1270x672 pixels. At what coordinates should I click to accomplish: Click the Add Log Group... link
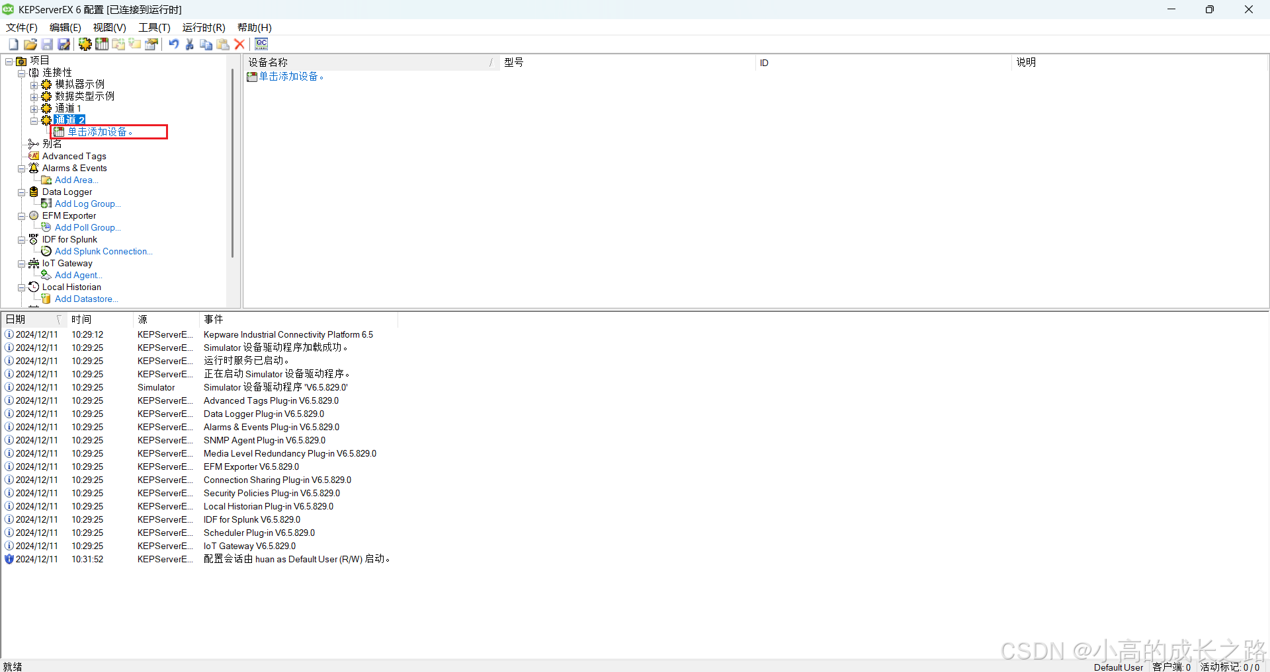click(87, 204)
